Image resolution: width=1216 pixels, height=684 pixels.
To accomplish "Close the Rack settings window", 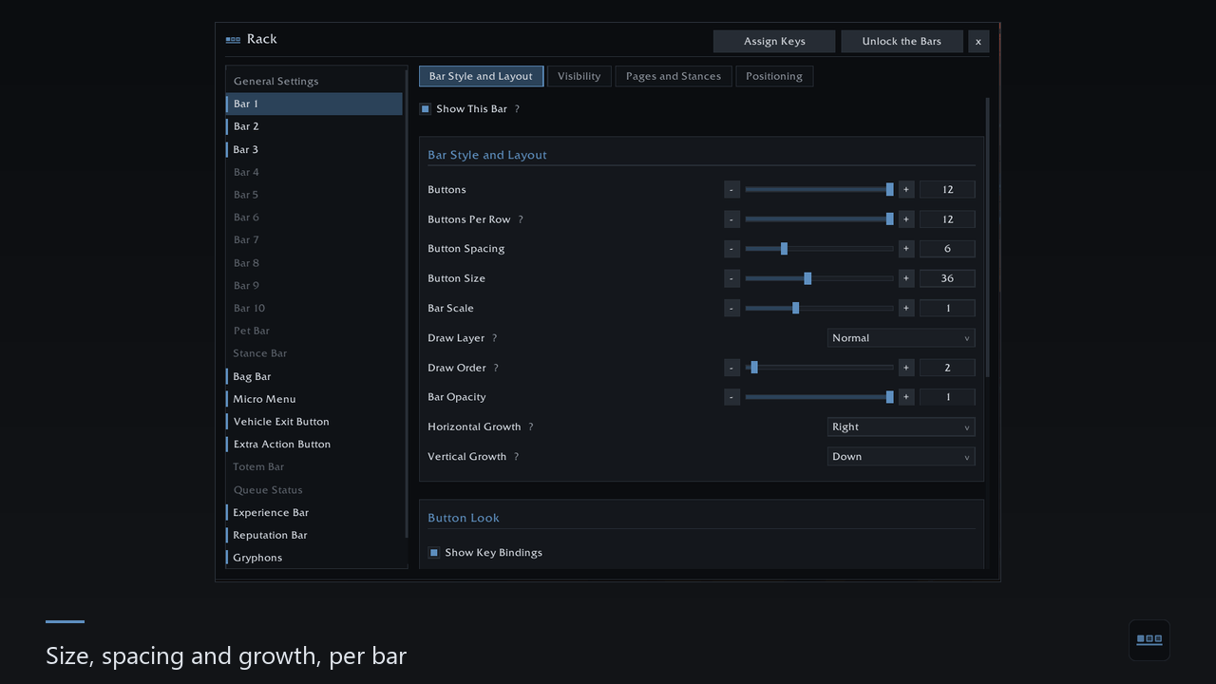I will pyautogui.click(x=978, y=41).
